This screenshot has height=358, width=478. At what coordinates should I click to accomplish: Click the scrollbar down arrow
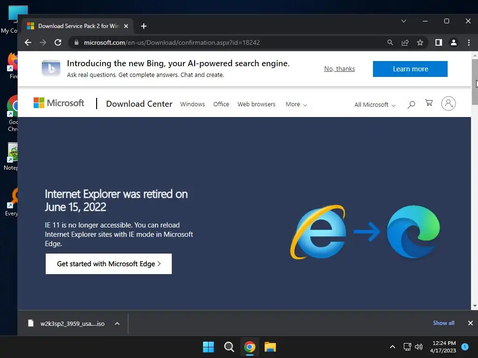pos(475,306)
